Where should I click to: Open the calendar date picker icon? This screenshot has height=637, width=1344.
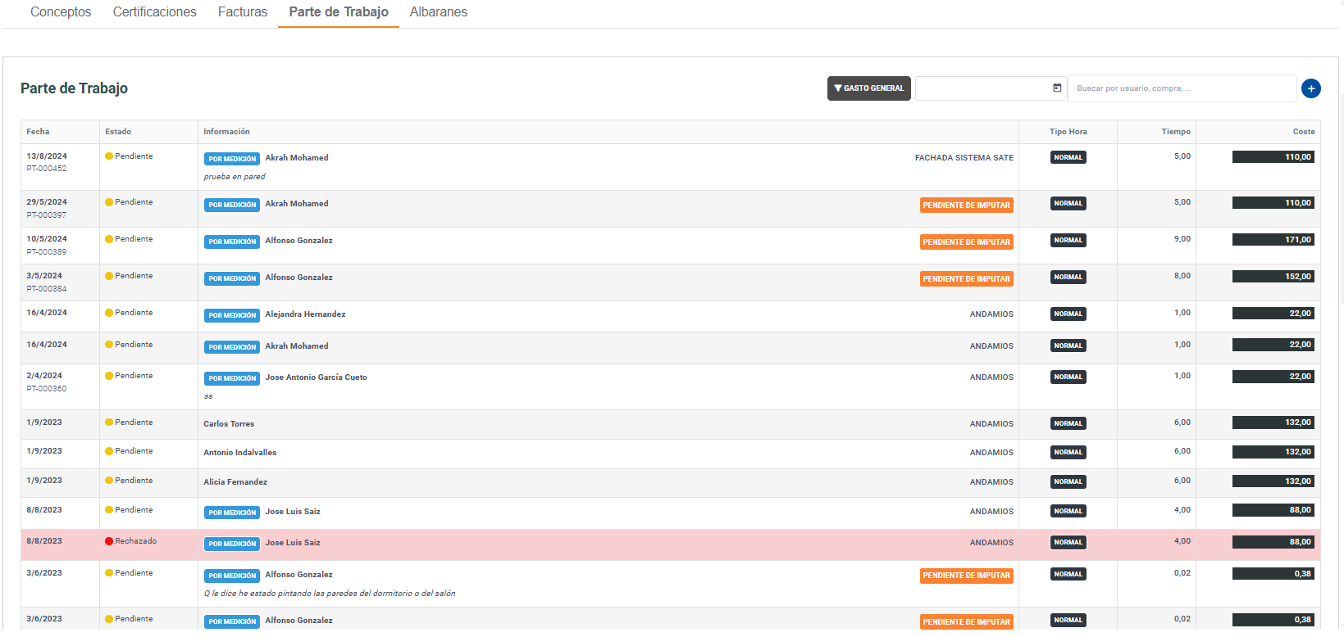[1057, 88]
